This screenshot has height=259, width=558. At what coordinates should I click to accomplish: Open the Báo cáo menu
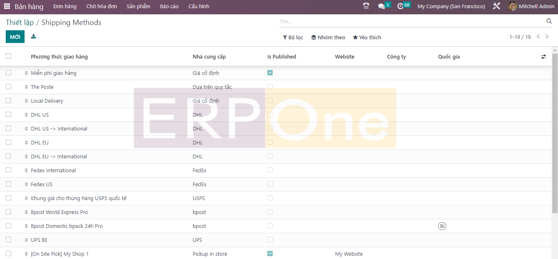(169, 7)
